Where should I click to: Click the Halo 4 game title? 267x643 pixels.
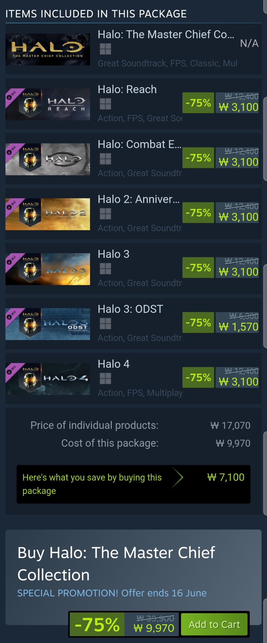114,364
